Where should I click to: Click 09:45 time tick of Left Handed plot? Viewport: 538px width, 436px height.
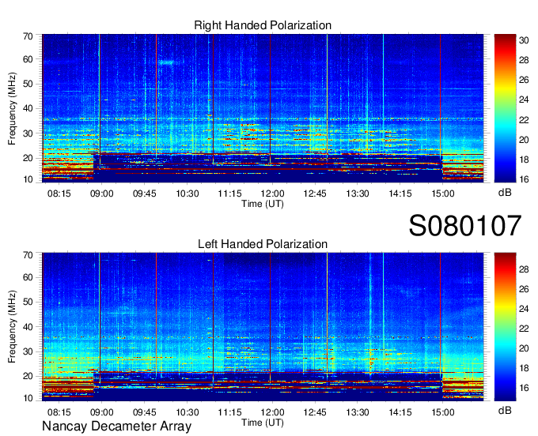coord(145,412)
